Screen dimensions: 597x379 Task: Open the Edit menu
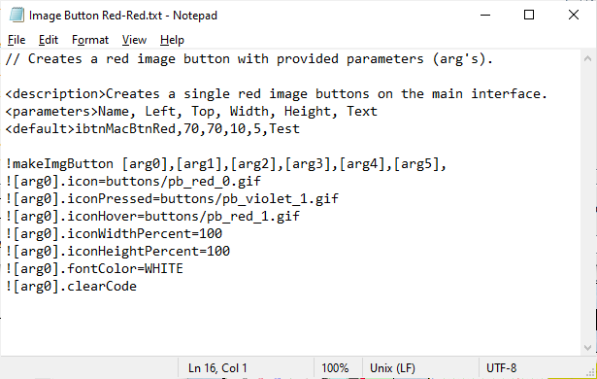click(x=49, y=40)
